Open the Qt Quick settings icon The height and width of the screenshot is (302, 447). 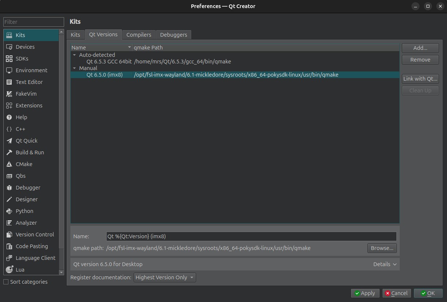click(x=9, y=141)
